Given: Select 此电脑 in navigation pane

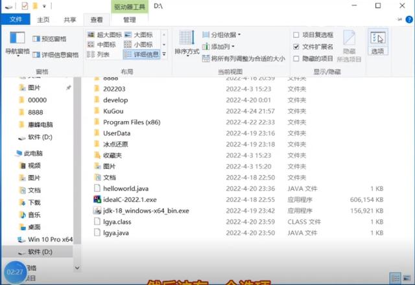Looking at the screenshot, I should [33, 153].
